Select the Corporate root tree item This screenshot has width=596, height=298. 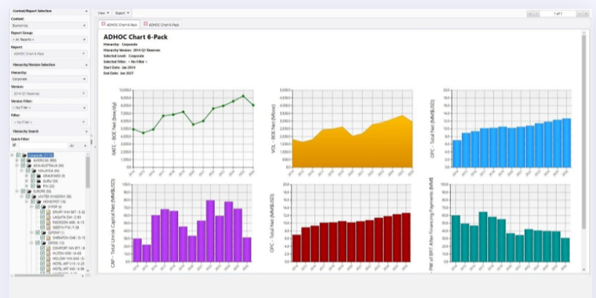pos(41,155)
